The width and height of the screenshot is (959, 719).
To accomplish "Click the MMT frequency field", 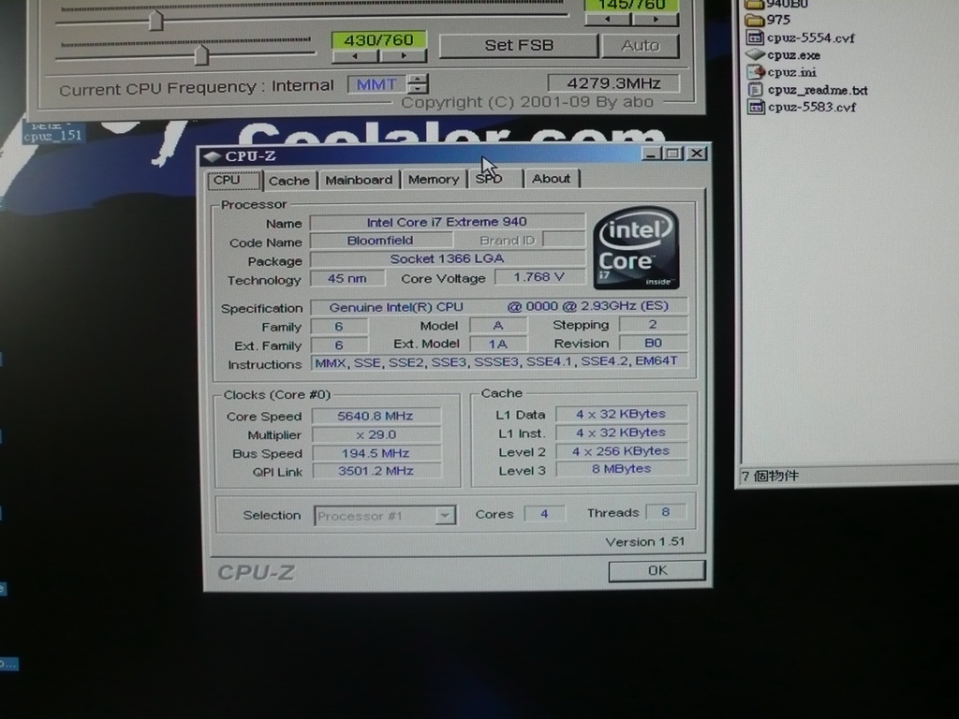I will pos(376,84).
